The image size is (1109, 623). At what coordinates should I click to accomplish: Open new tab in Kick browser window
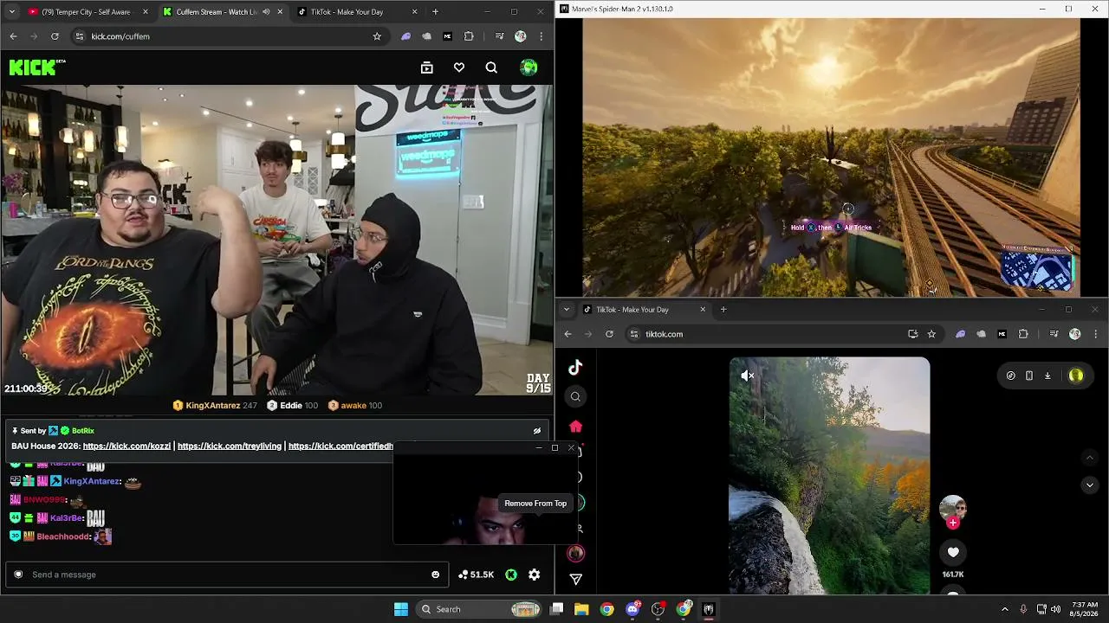[x=435, y=12]
